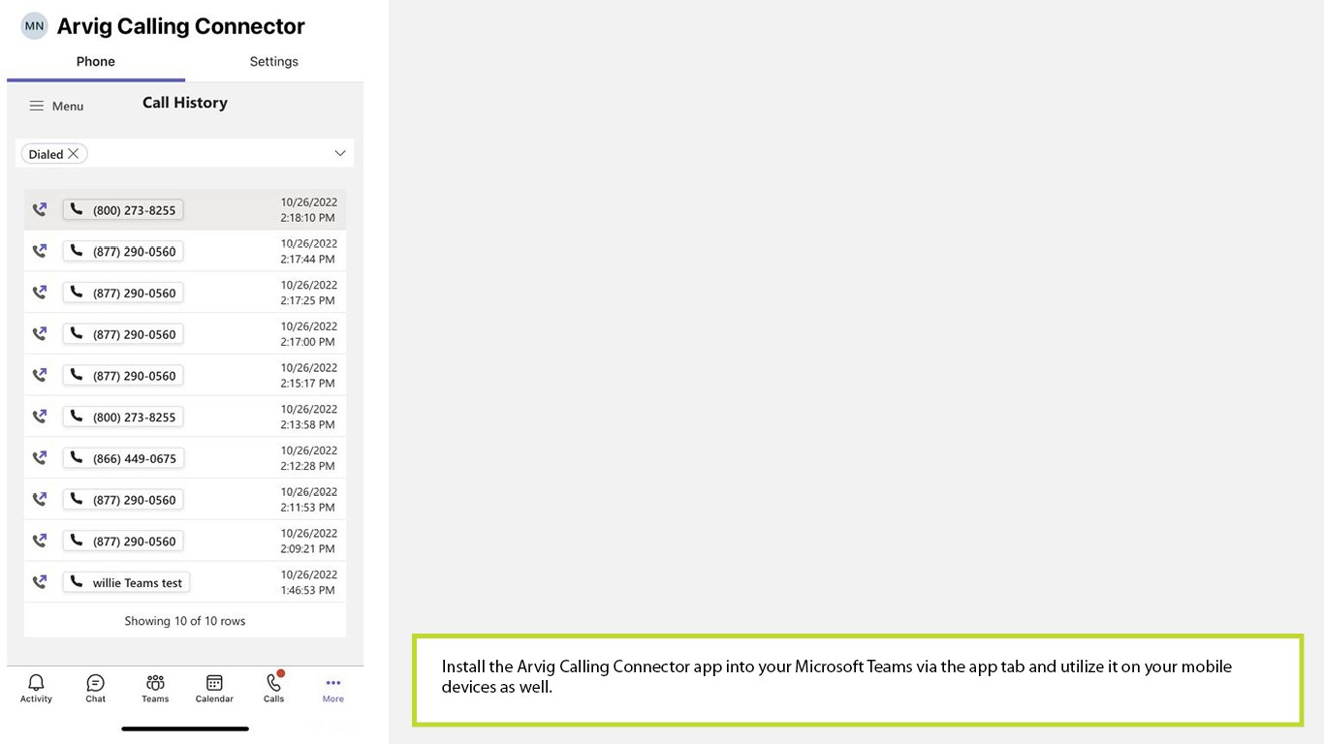Click dialed-call icon in 2:12:28 PM row
The height and width of the screenshot is (744, 1324).
pos(40,458)
